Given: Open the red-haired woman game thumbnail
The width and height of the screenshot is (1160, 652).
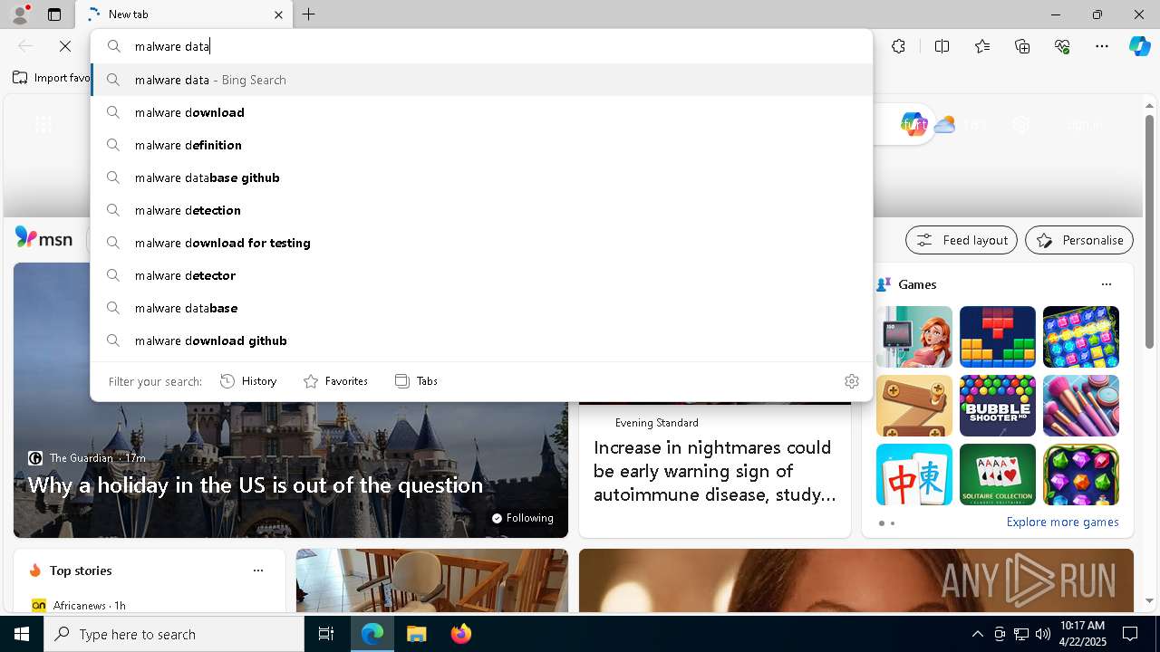Looking at the screenshot, I should pyautogui.click(x=914, y=337).
